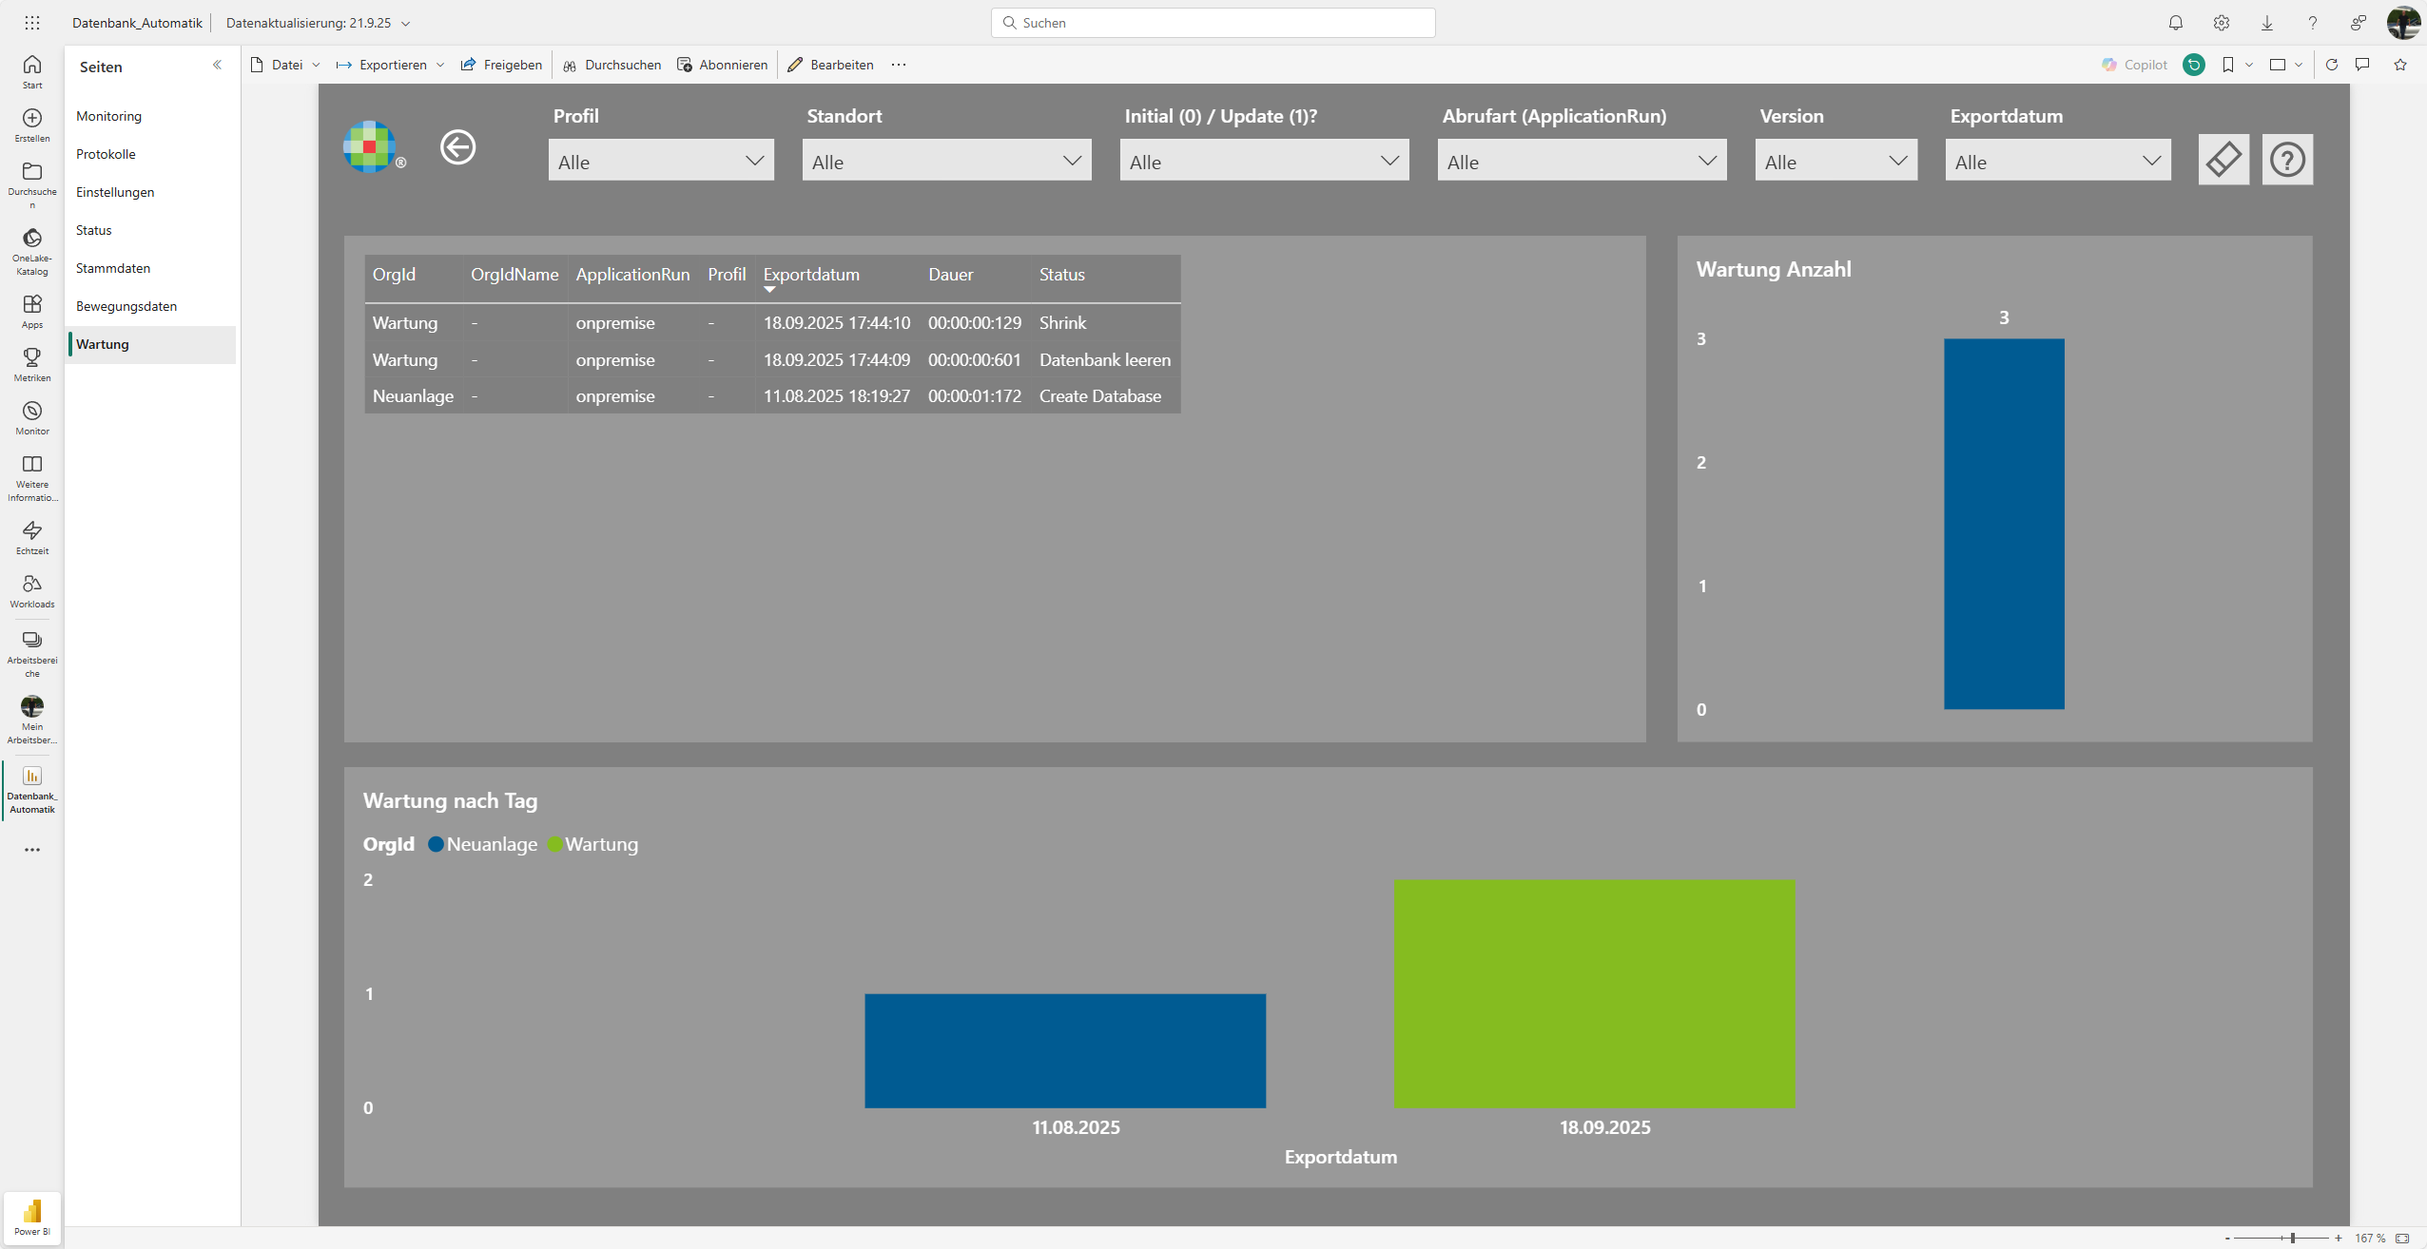Expand the Exportdatum slicer dropdown
Viewport: 2427px width, 1249px height.
pos(2058,161)
